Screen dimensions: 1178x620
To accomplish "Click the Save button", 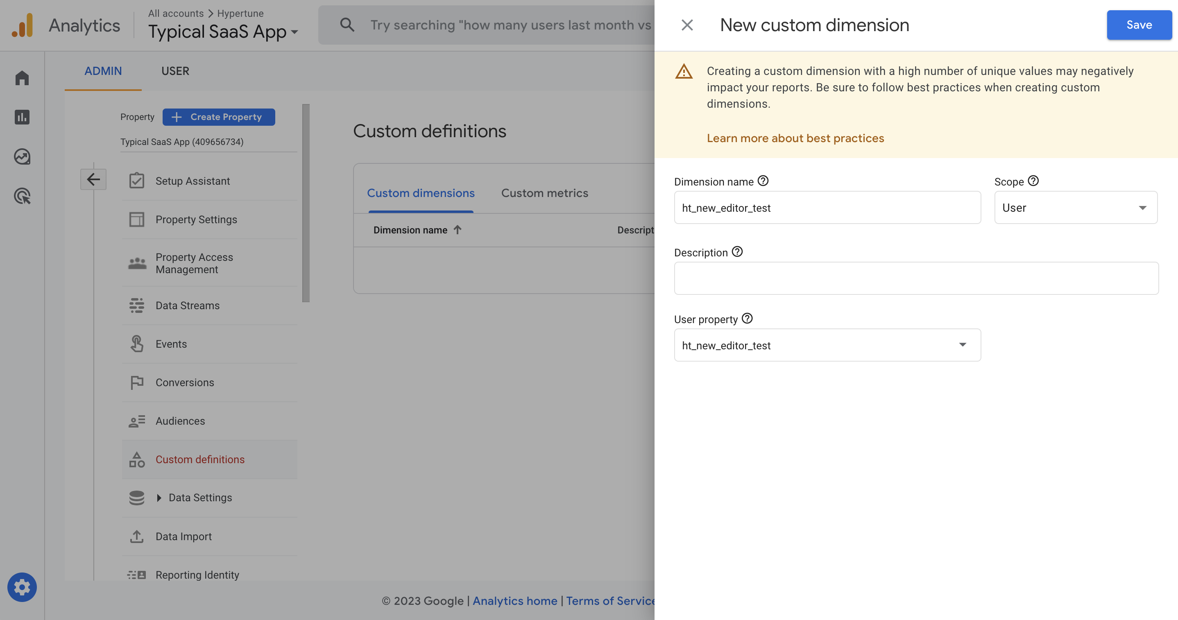I will (x=1139, y=25).
